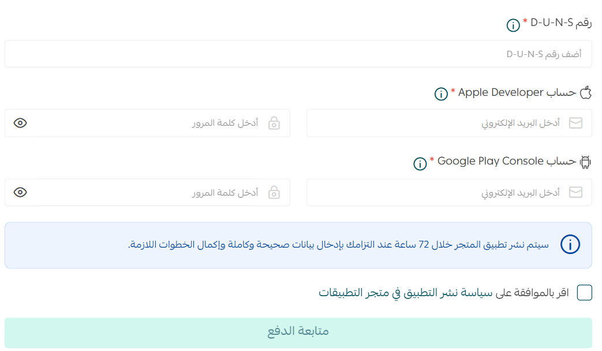Click info icon in the blue 72-hour notice
602x351 pixels.
pyautogui.click(x=570, y=245)
